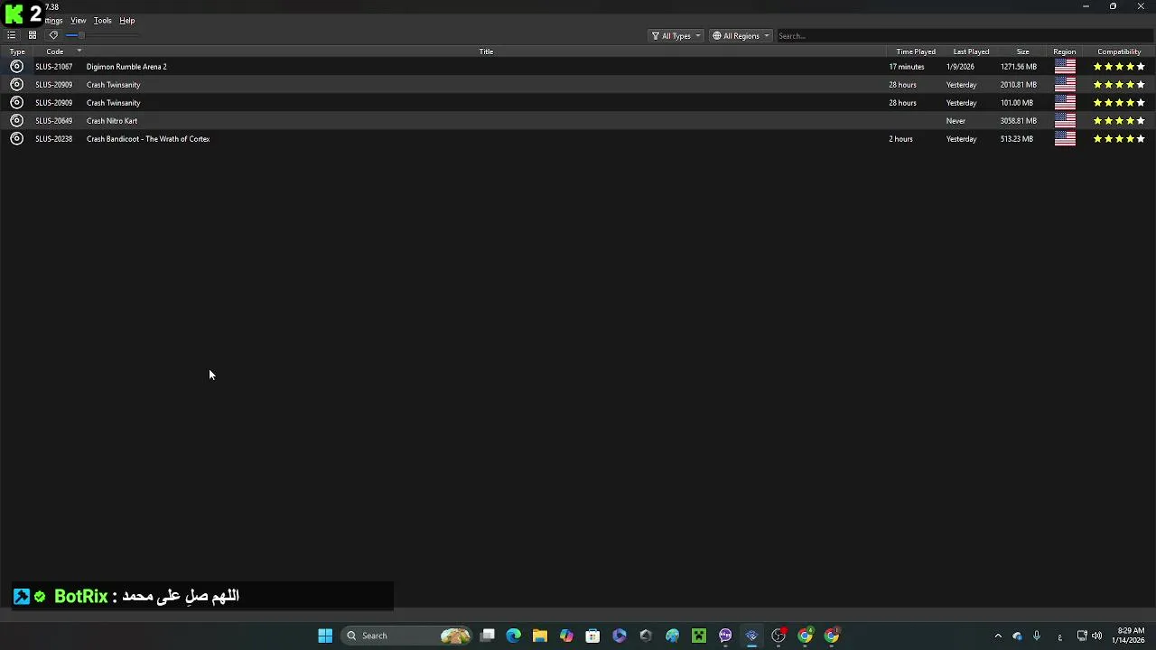Sort by the Title column header
Screen dimensions: 1156x650
pos(486,51)
